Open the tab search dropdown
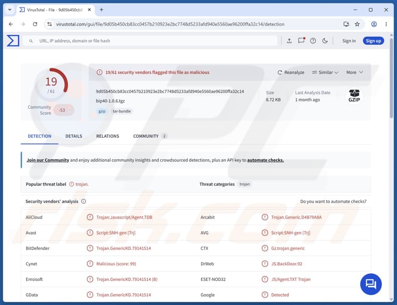 click(10, 10)
